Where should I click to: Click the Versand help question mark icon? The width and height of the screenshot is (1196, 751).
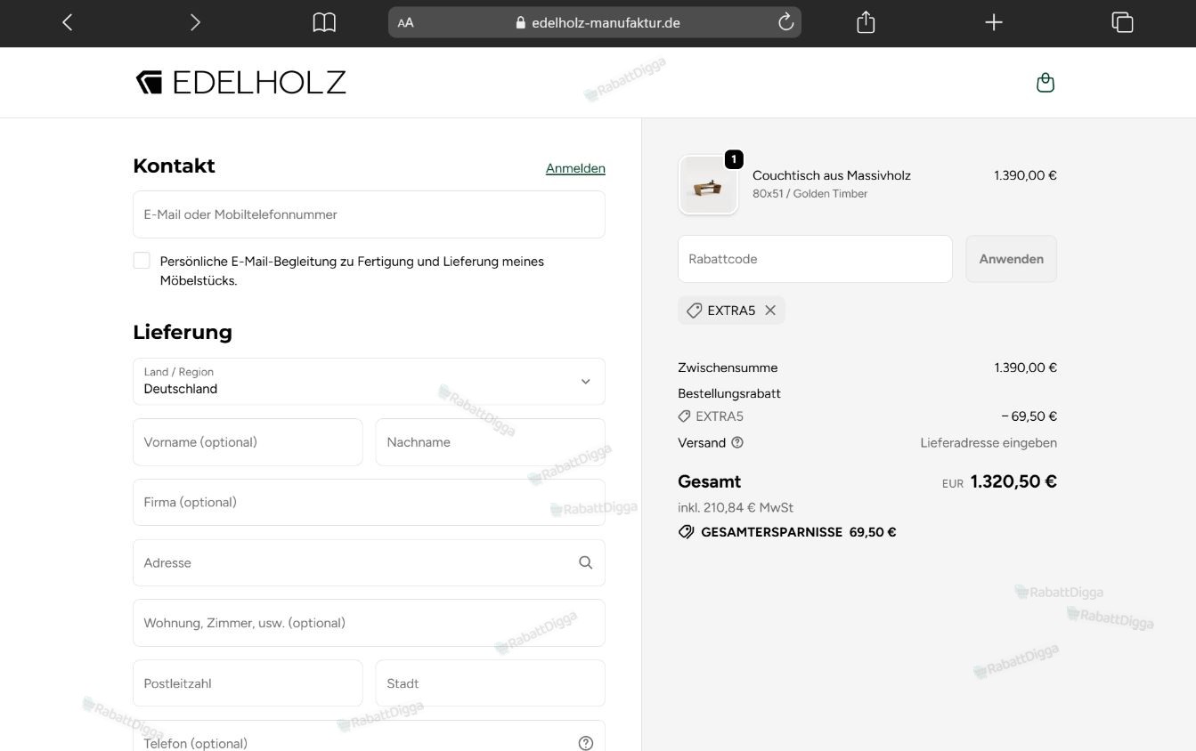(x=737, y=442)
